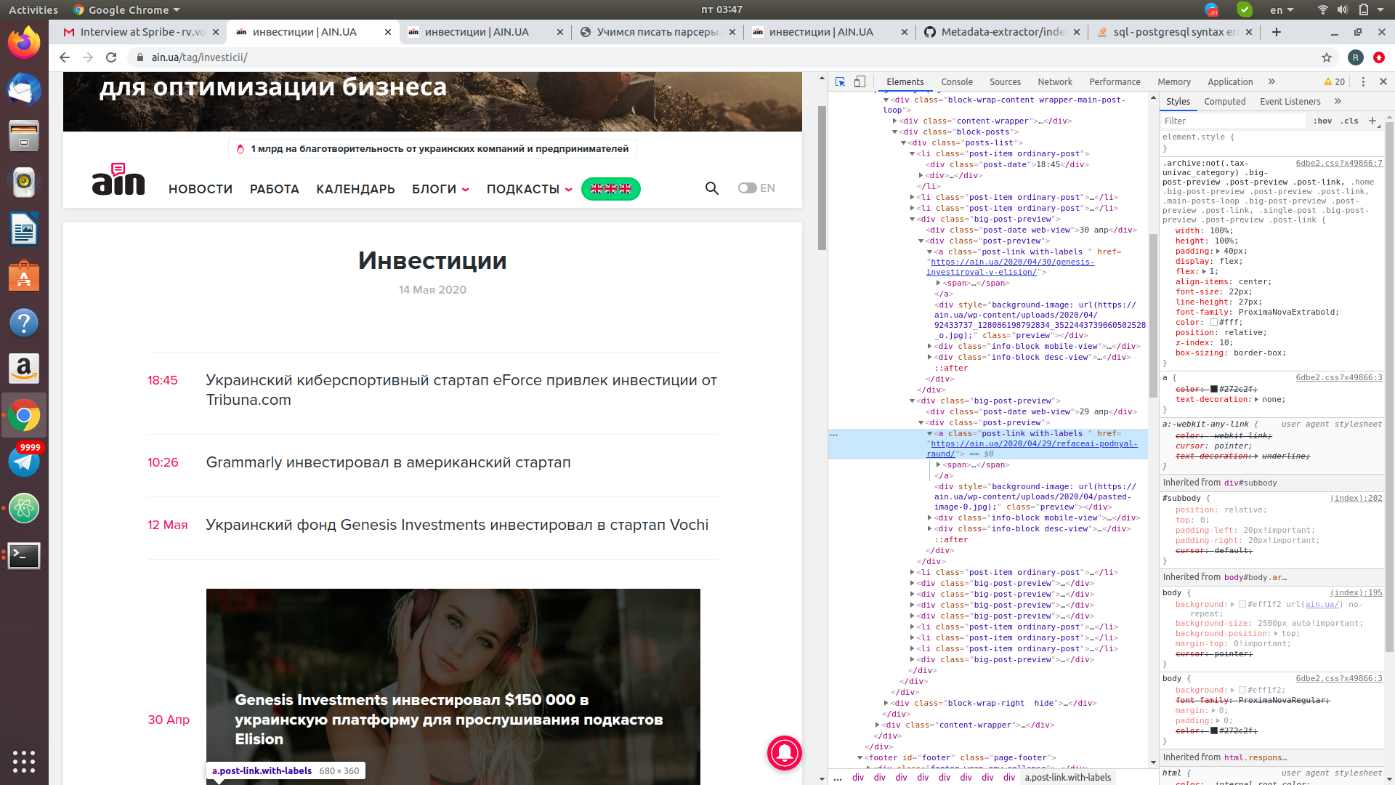Click the green UK flags button
Screen dimensions: 1395x785
point(611,189)
